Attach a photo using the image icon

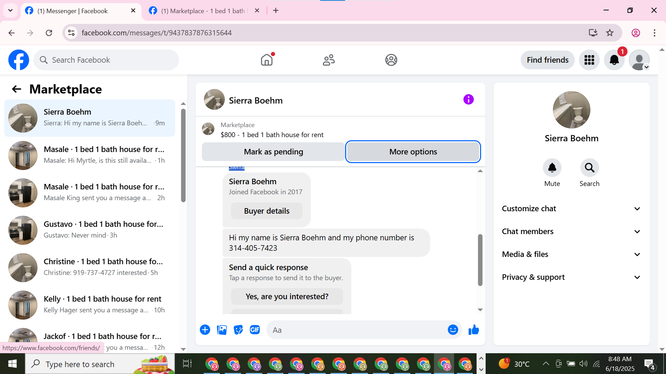click(x=222, y=330)
